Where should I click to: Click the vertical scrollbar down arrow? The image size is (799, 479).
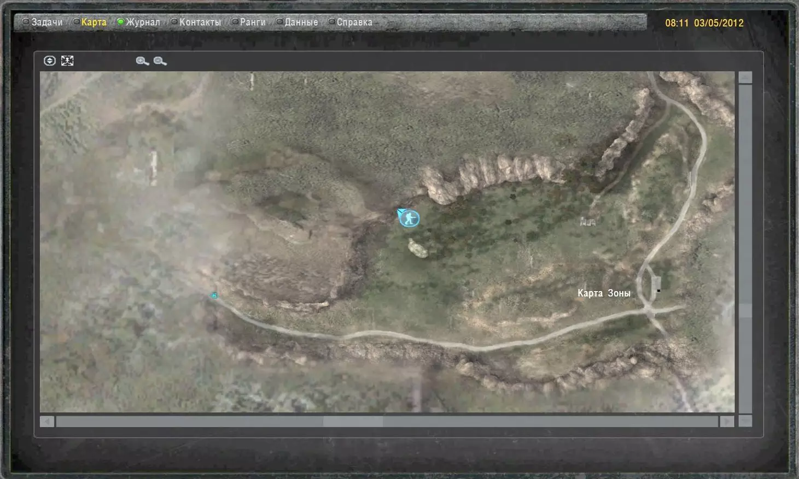(x=745, y=421)
